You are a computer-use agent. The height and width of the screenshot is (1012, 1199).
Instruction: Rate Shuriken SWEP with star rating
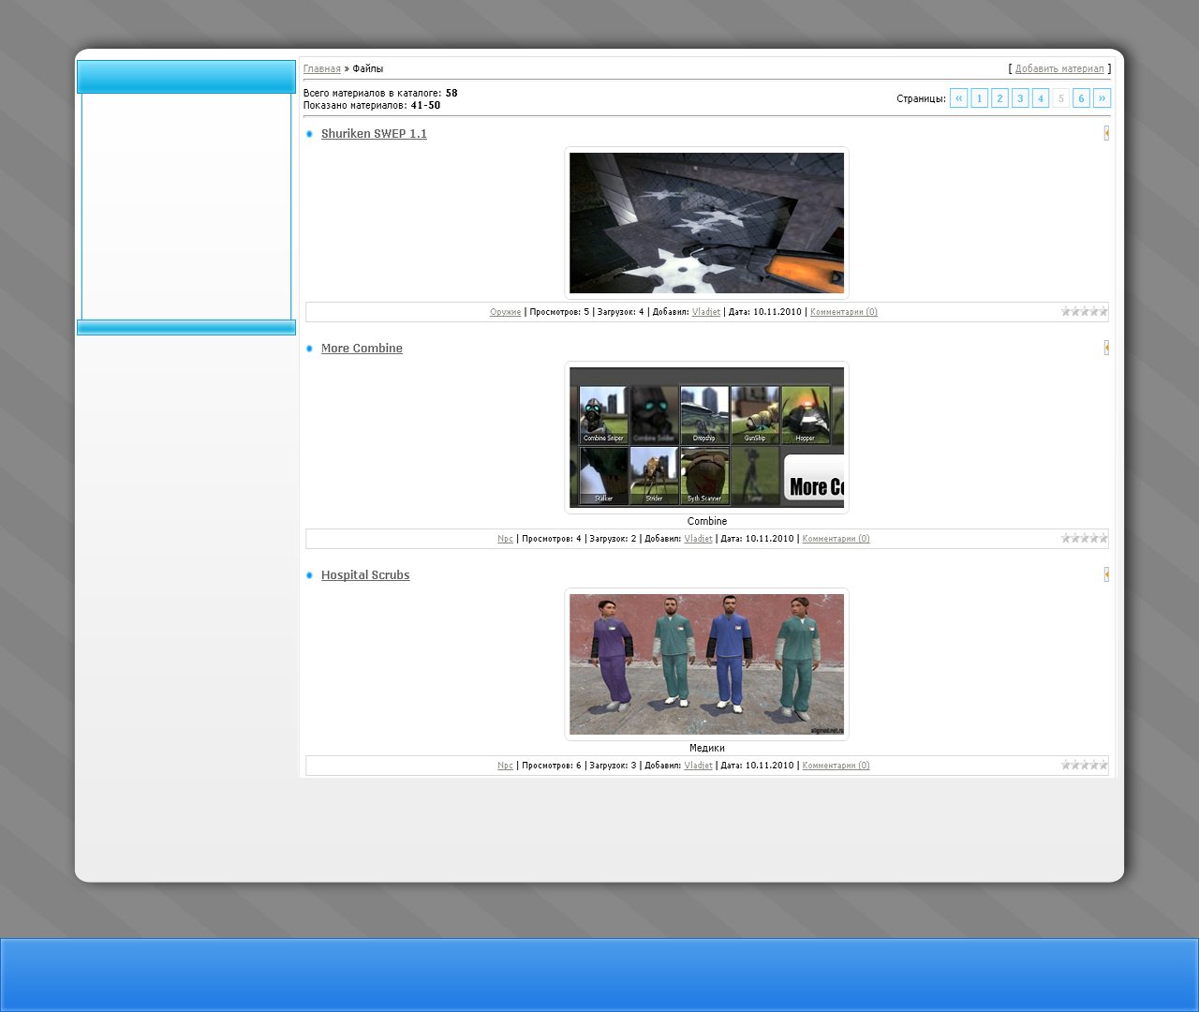pyautogui.click(x=1084, y=311)
